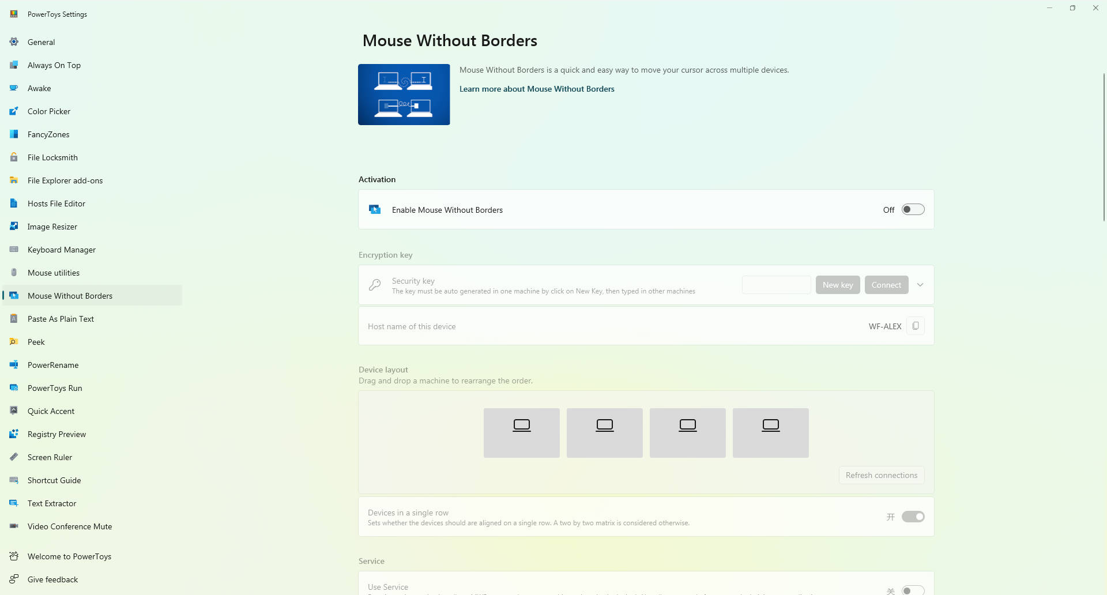
Task: Click the Refresh connections button
Action: click(881, 475)
